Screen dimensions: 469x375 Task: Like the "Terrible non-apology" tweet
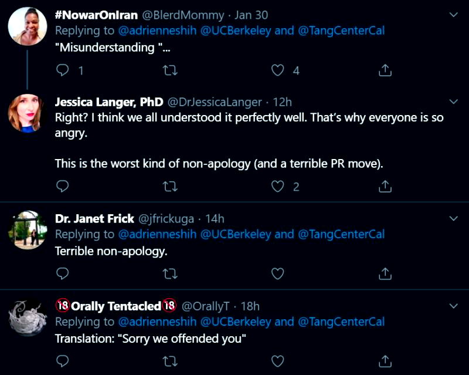[278, 273]
